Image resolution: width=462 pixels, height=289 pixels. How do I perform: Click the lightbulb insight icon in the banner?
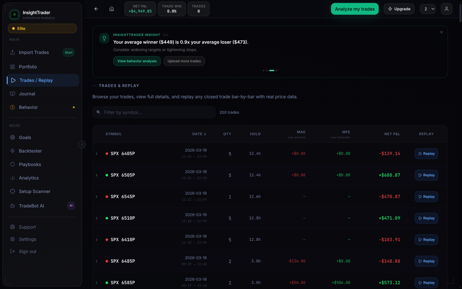point(104,38)
